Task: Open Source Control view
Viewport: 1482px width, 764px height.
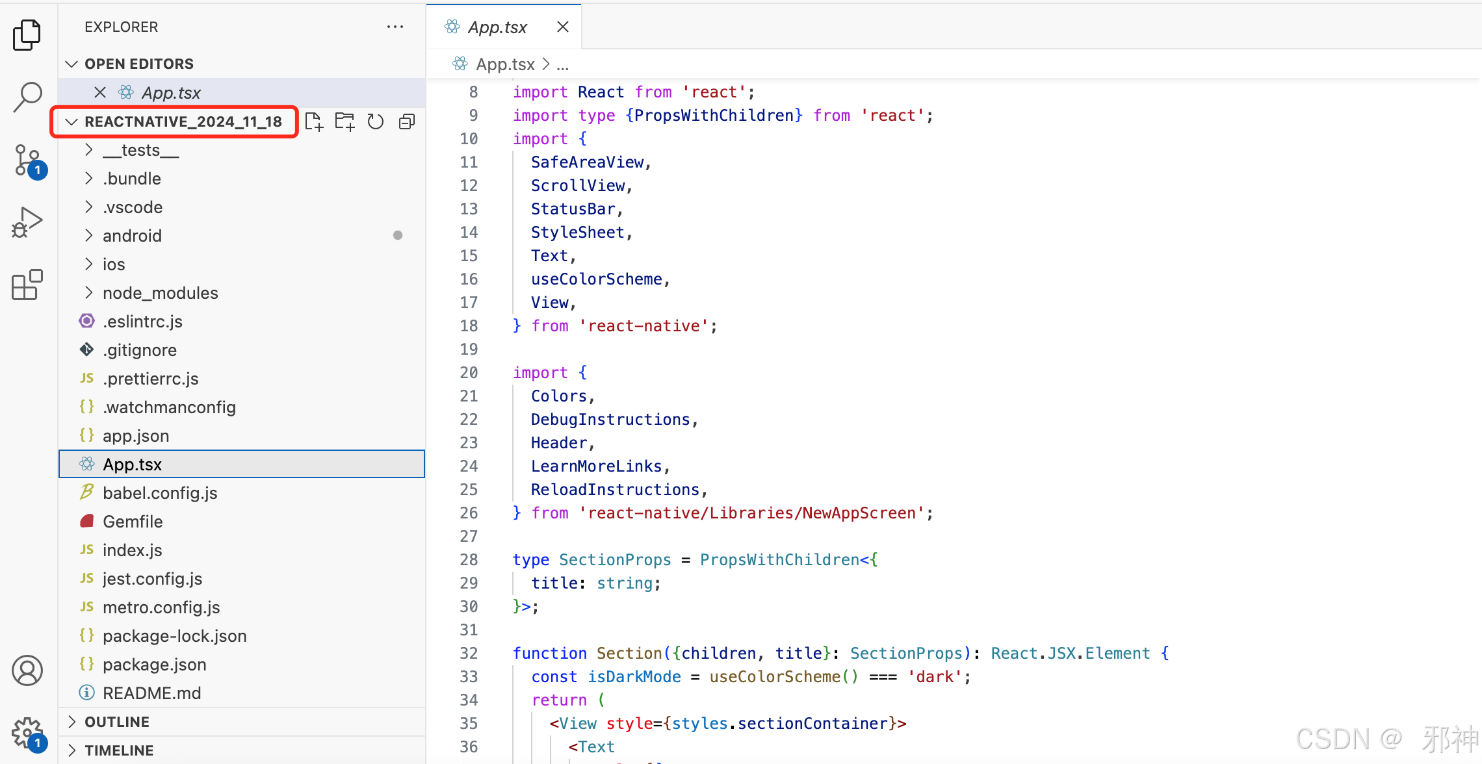Action: click(x=27, y=160)
